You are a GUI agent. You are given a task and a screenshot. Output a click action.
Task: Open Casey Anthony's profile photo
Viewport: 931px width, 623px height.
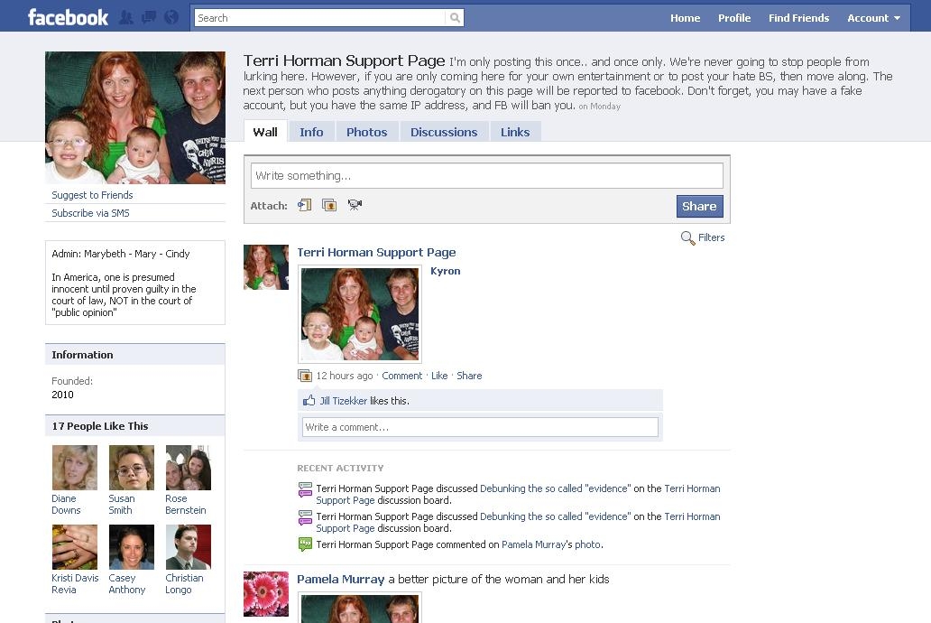point(132,547)
